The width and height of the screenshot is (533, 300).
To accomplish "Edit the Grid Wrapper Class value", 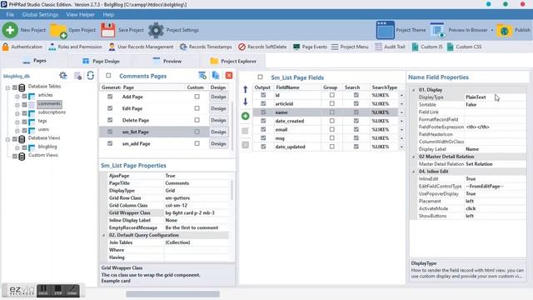I will (x=197, y=213).
